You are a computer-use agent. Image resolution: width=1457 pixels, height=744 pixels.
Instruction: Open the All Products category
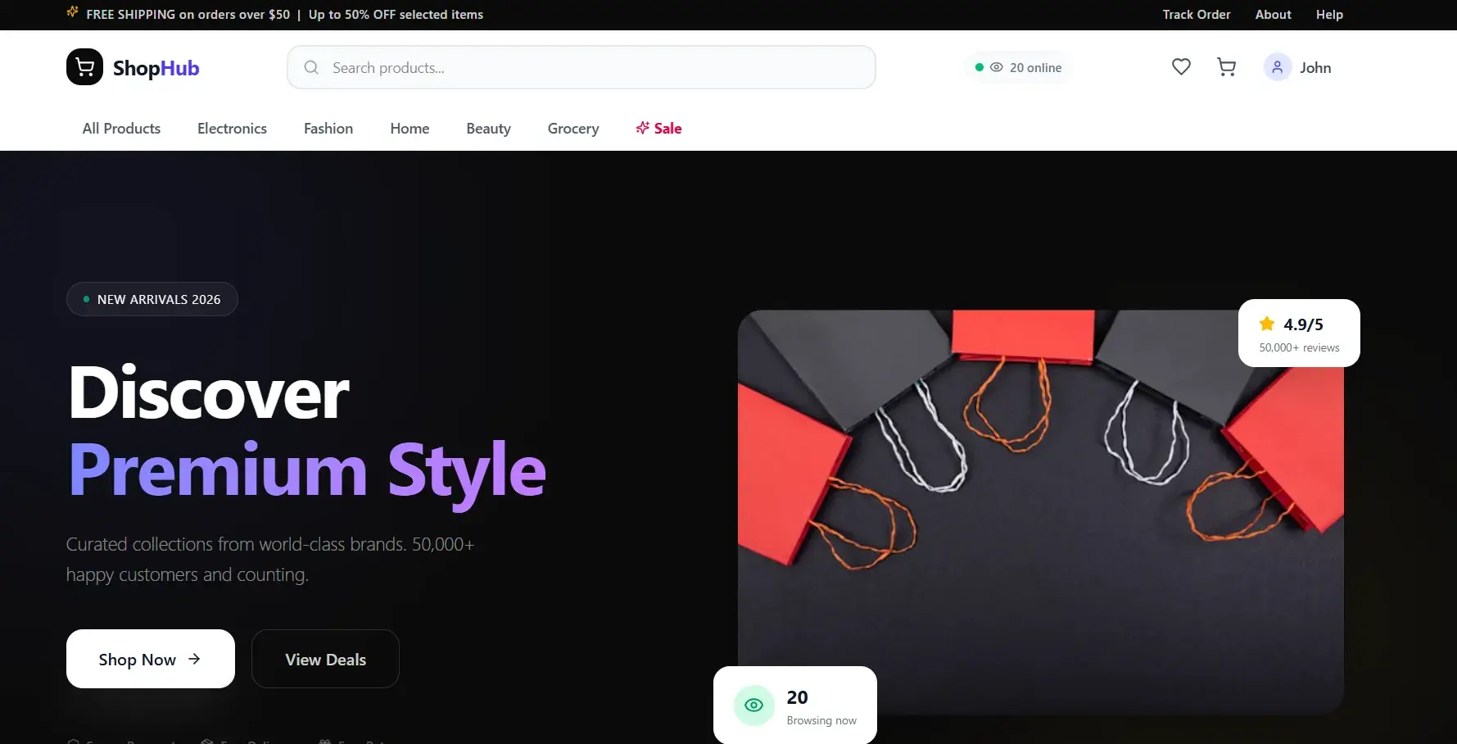click(121, 129)
